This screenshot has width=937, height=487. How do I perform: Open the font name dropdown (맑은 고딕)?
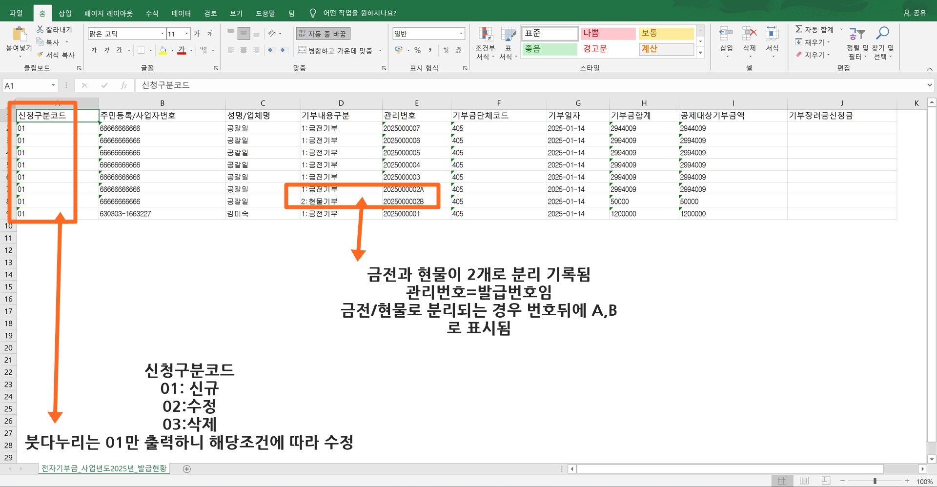pyautogui.click(x=163, y=34)
